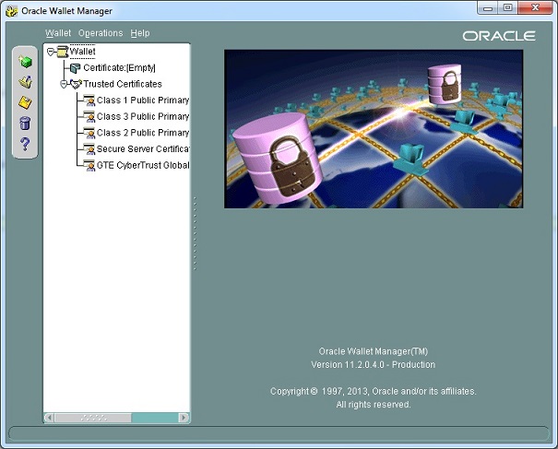Click the Oracle logo at top right

click(x=499, y=36)
